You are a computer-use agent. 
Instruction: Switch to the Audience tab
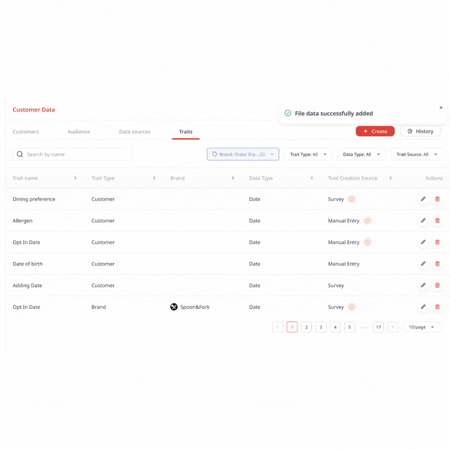pyautogui.click(x=79, y=131)
